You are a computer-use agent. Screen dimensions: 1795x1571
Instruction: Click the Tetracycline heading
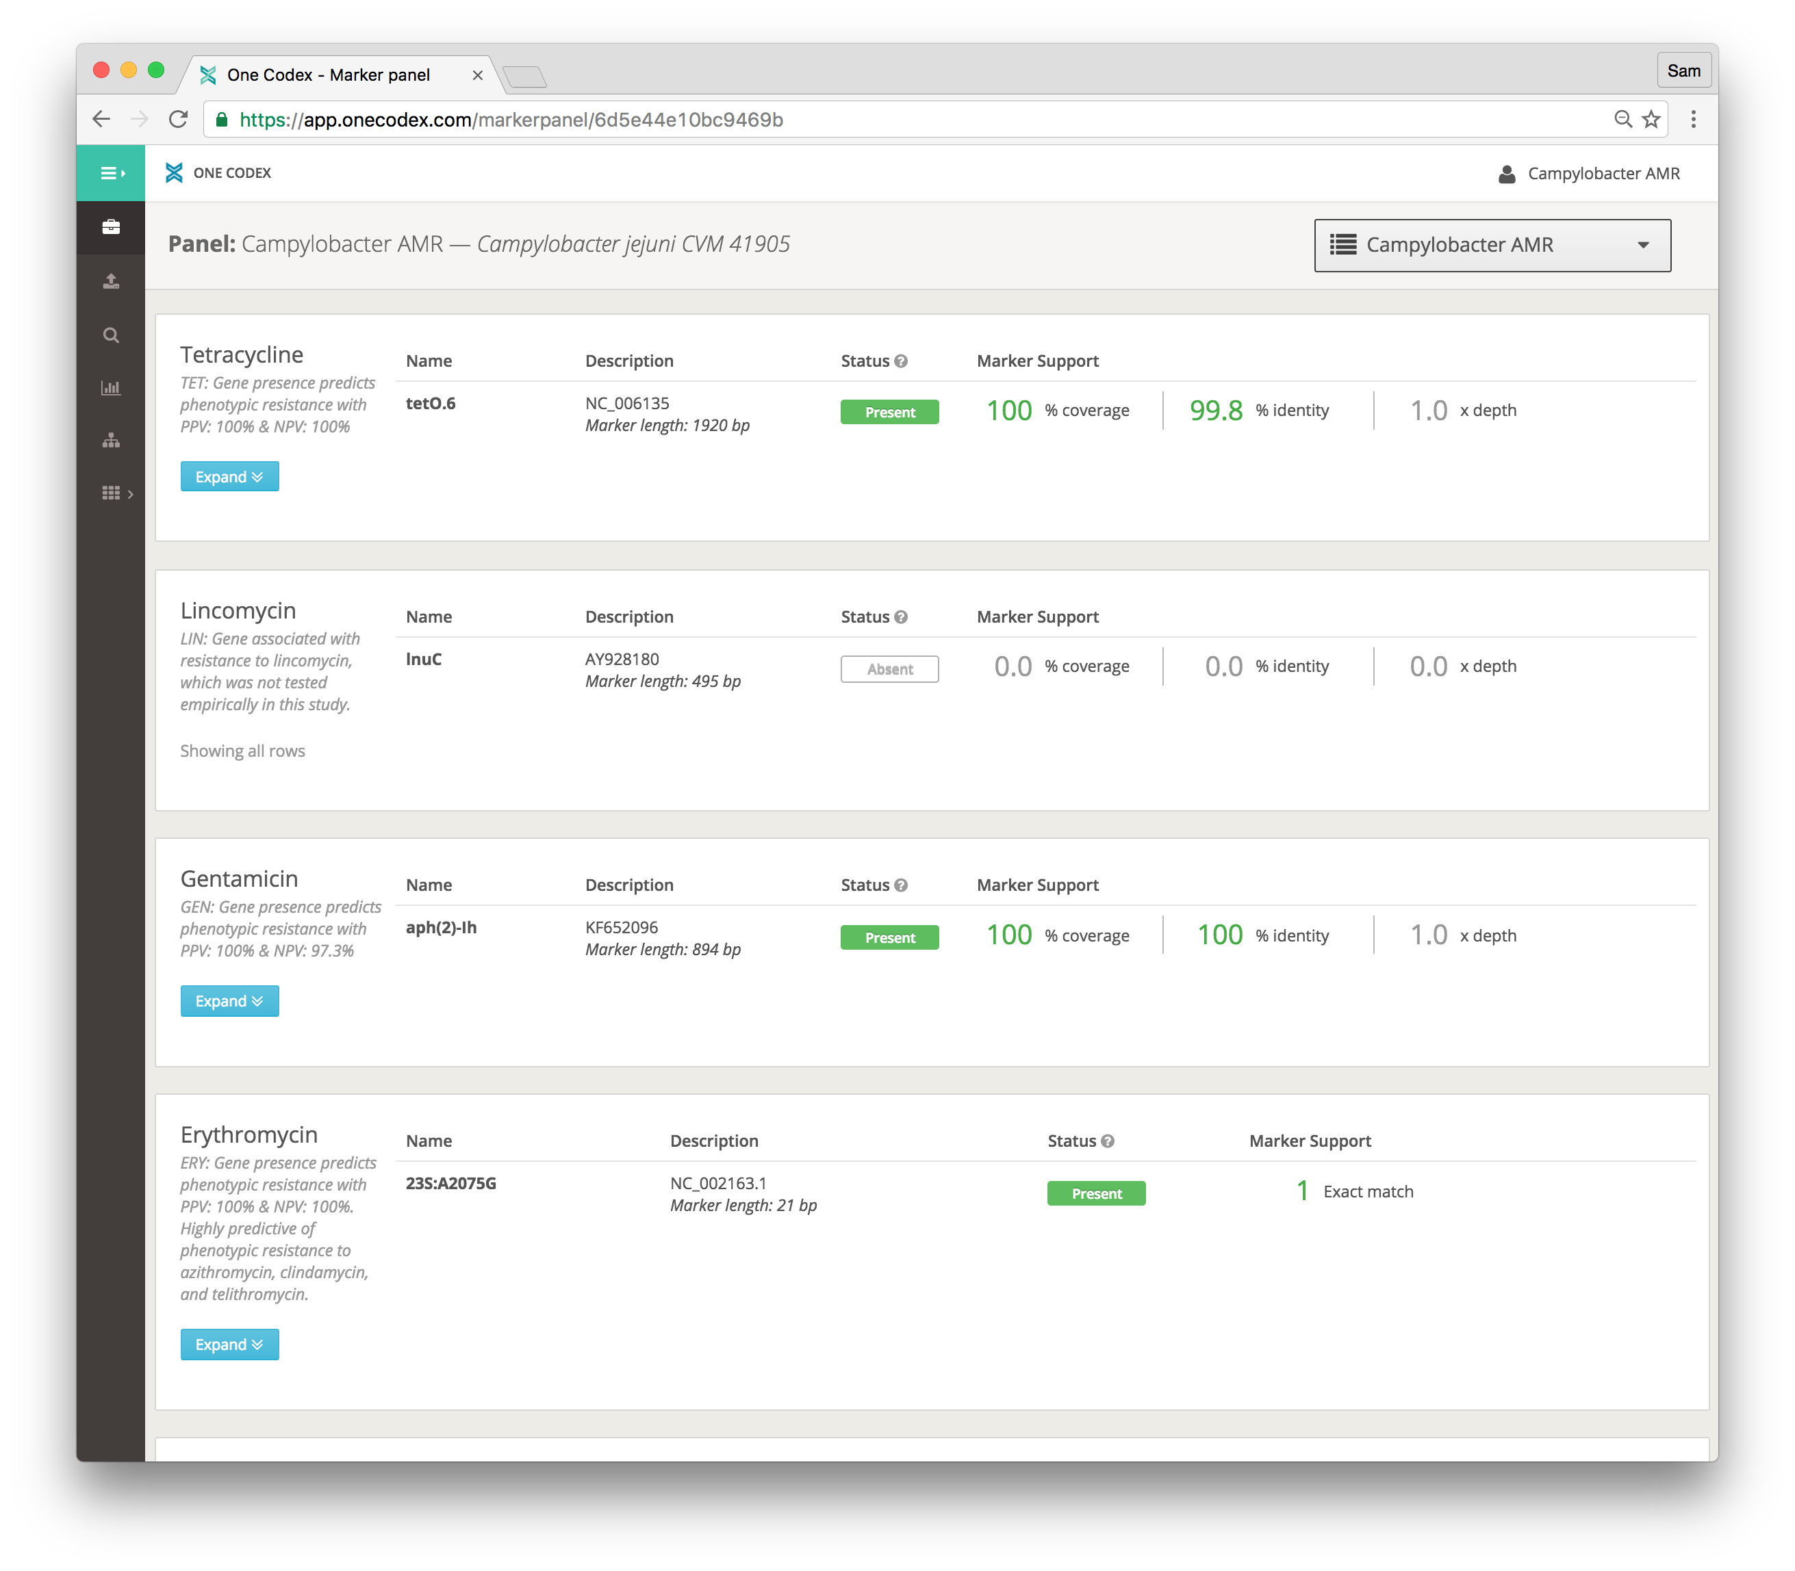(x=242, y=354)
